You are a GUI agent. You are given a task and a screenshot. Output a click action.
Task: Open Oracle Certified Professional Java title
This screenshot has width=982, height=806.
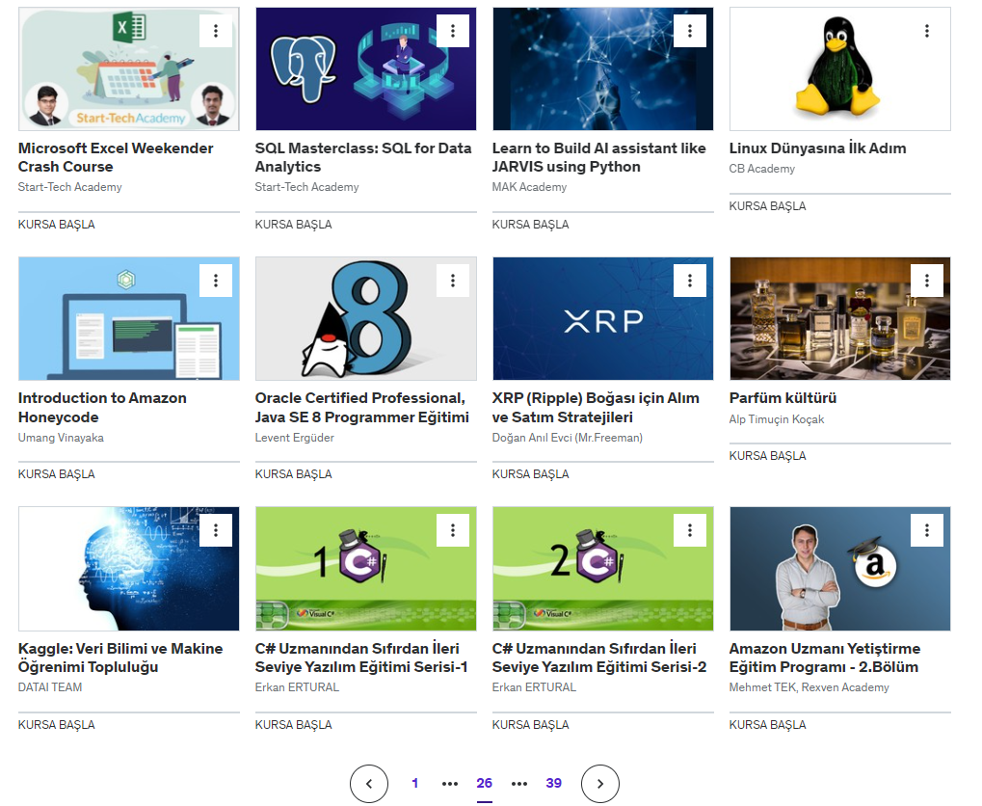(362, 408)
